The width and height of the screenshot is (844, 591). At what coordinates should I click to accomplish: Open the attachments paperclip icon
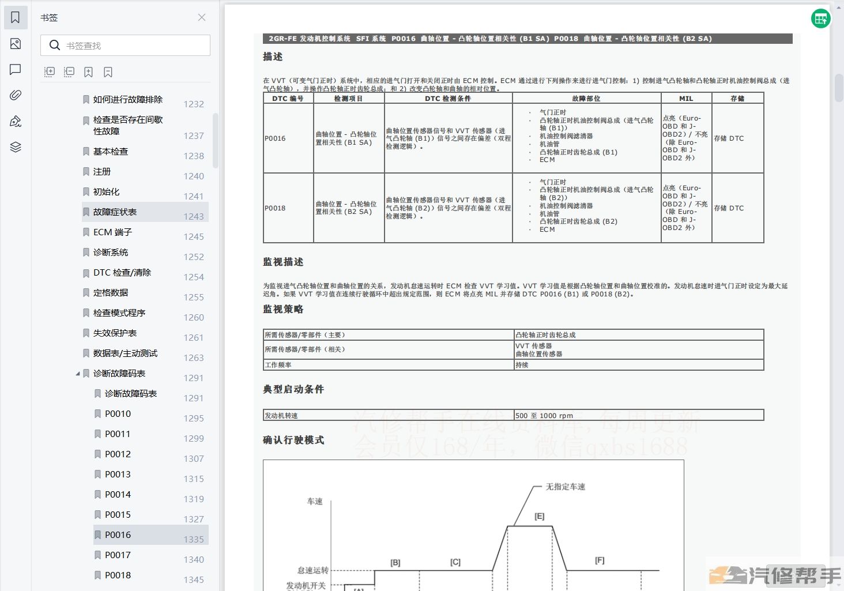point(16,95)
